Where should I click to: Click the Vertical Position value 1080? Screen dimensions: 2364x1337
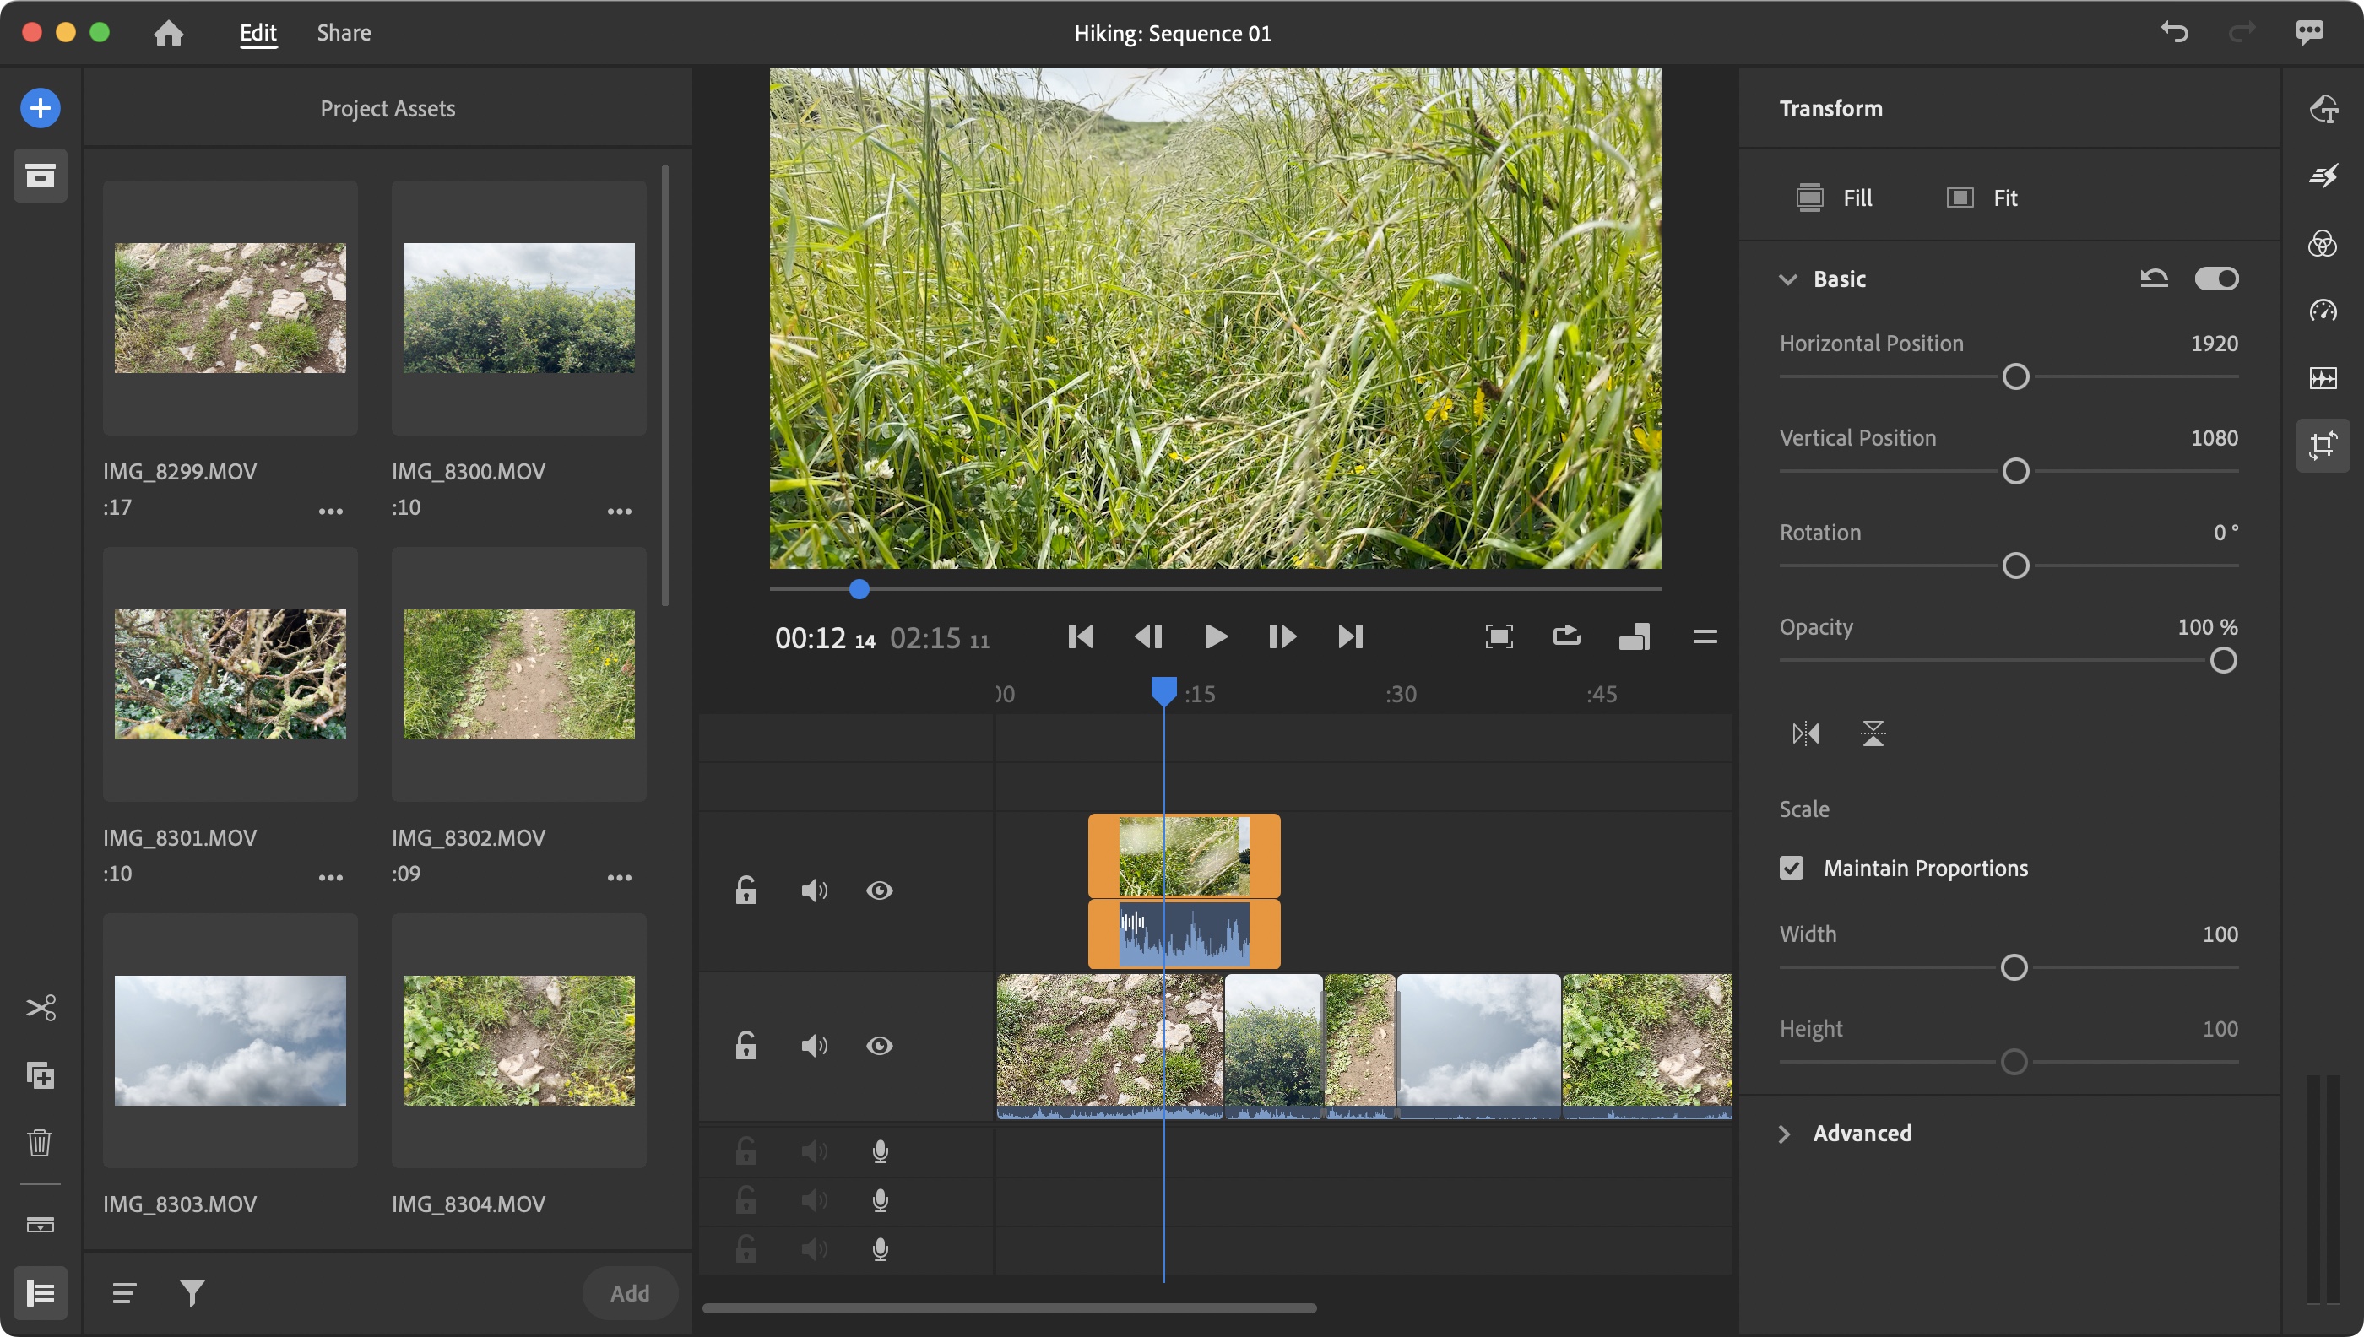point(2214,438)
